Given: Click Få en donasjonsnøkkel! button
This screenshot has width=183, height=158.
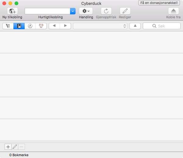Looking at the screenshot, I should (159, 3).
